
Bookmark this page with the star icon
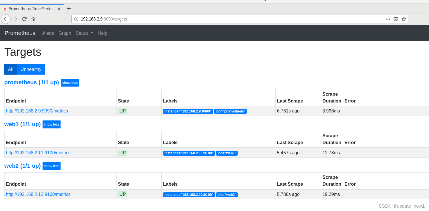pos(404,19)
